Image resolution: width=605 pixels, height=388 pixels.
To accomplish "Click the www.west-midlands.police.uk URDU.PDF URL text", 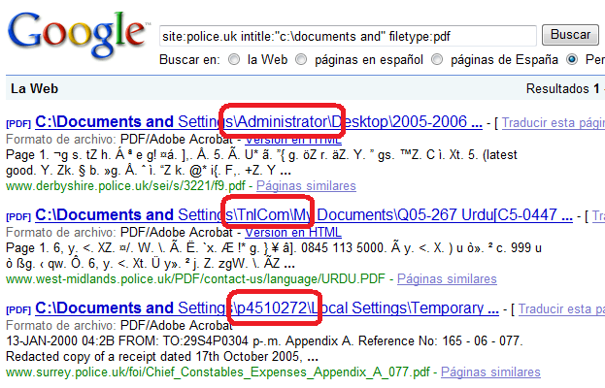I will [x=195, y=279].
